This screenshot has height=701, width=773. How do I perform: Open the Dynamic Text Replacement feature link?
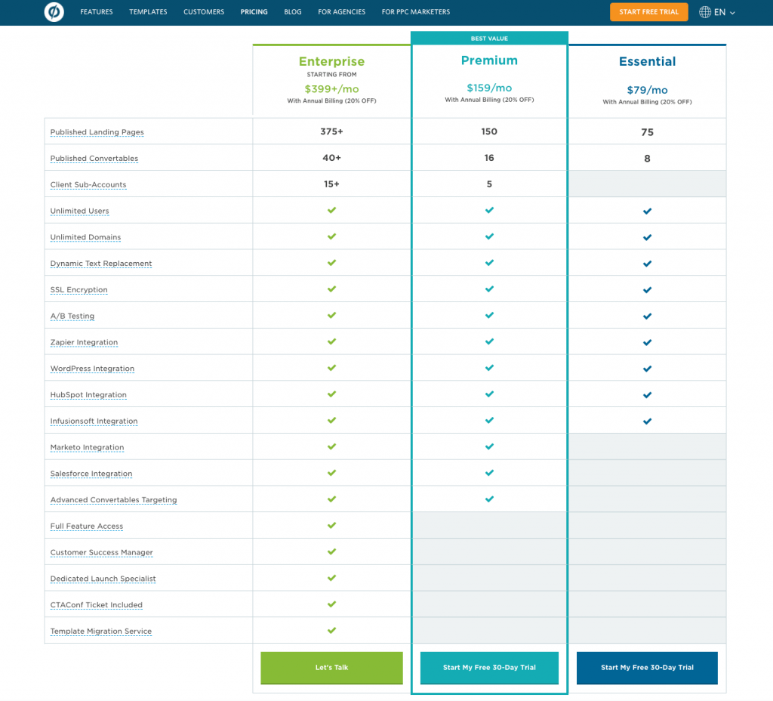pyautogui.click(x=101, y=264)
